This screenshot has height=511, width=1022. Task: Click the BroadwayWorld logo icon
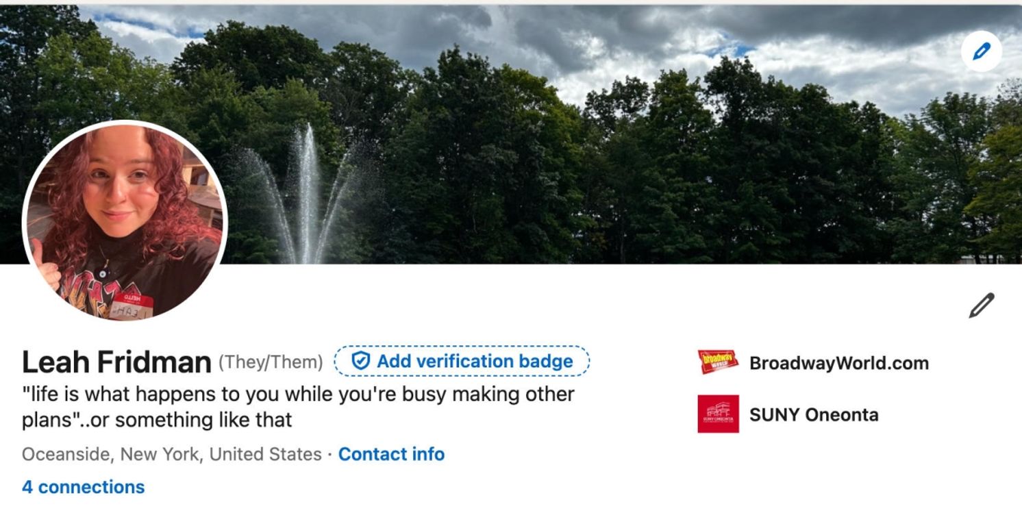pyautogui.click(x=718, y=362)
